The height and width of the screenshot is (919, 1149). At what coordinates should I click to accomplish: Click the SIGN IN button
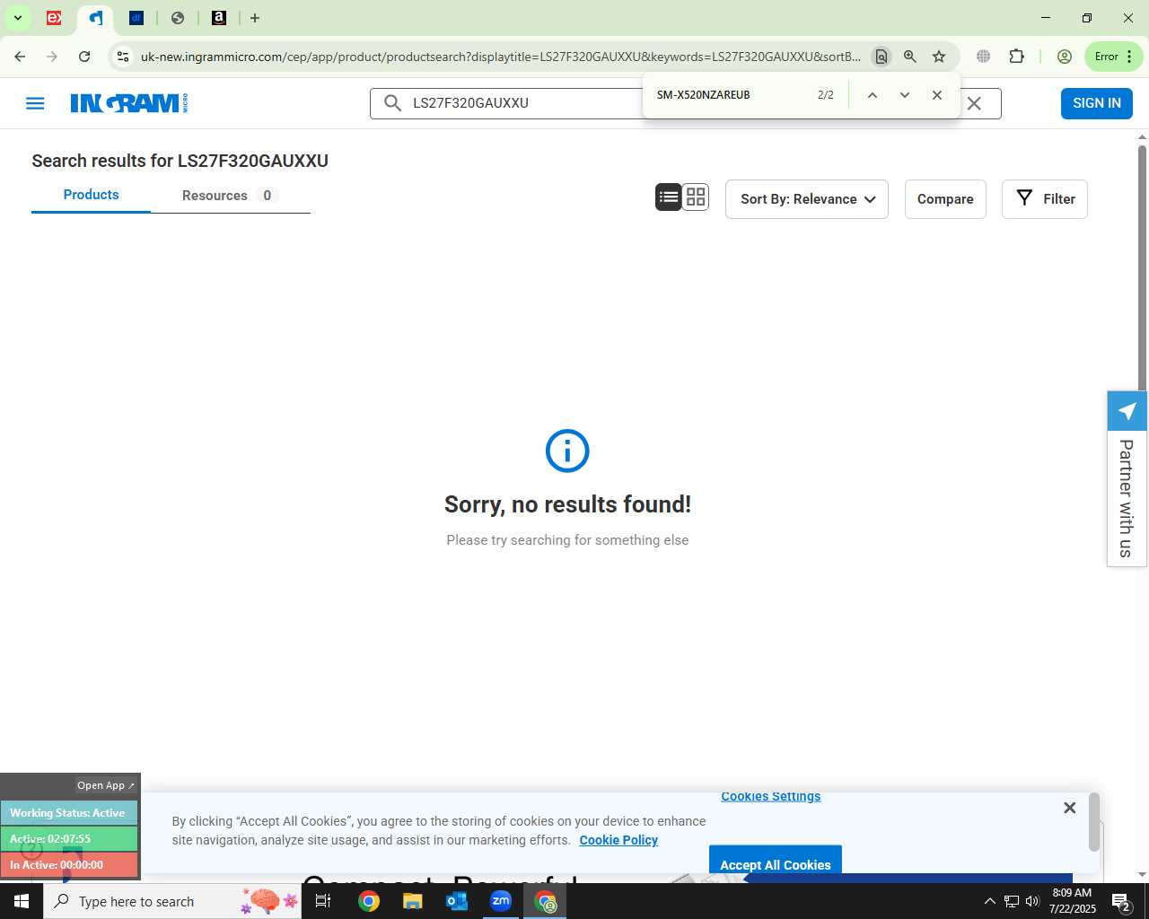point(1096,103)
